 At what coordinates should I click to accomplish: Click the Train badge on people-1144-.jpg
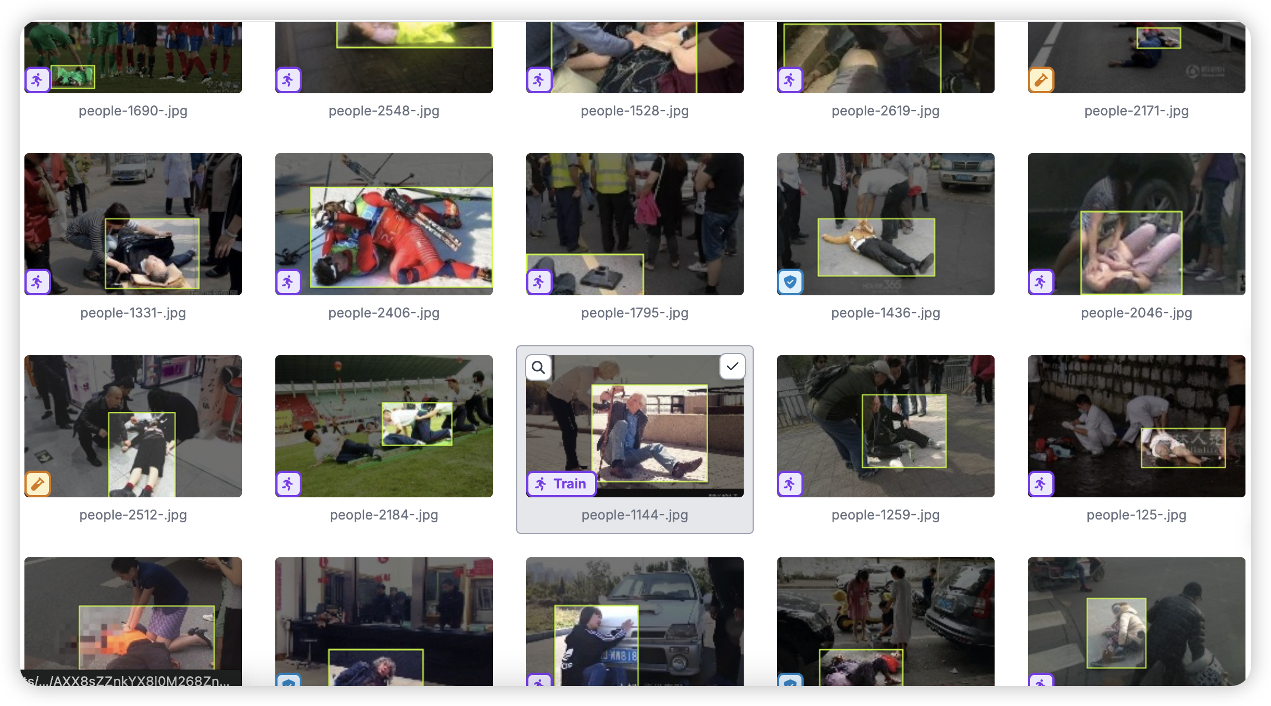click(x=561, y=484)
